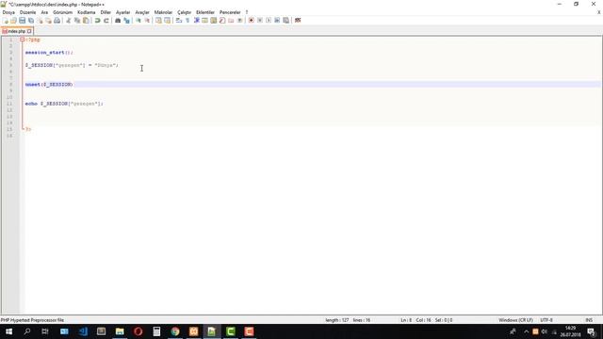This screenshot has height=339, width=603.
Task: Create a new file from the toolbar
Action: (x=5, y=21)
